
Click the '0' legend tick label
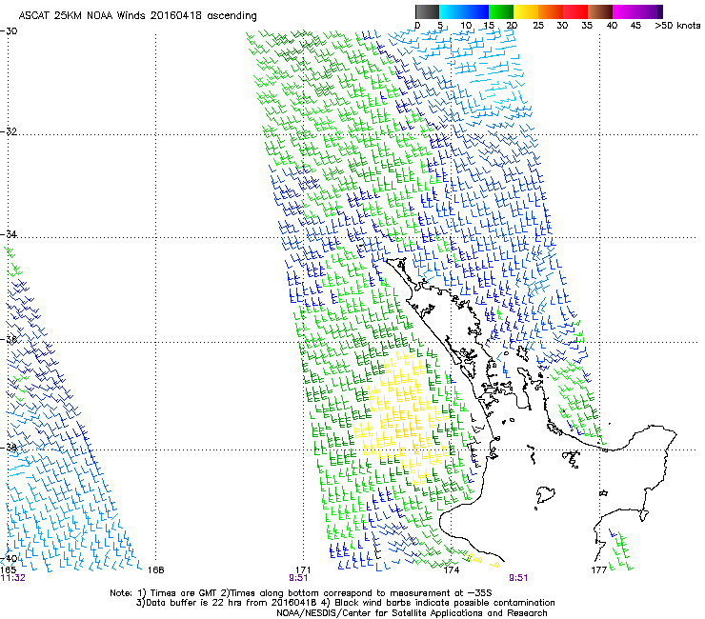pos(417,26)
